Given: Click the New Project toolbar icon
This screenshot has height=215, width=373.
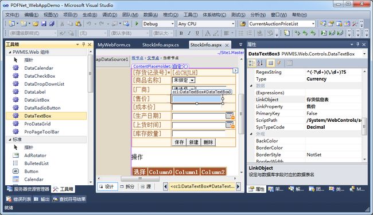Looking at the screenshot, I should click(11, 23).
